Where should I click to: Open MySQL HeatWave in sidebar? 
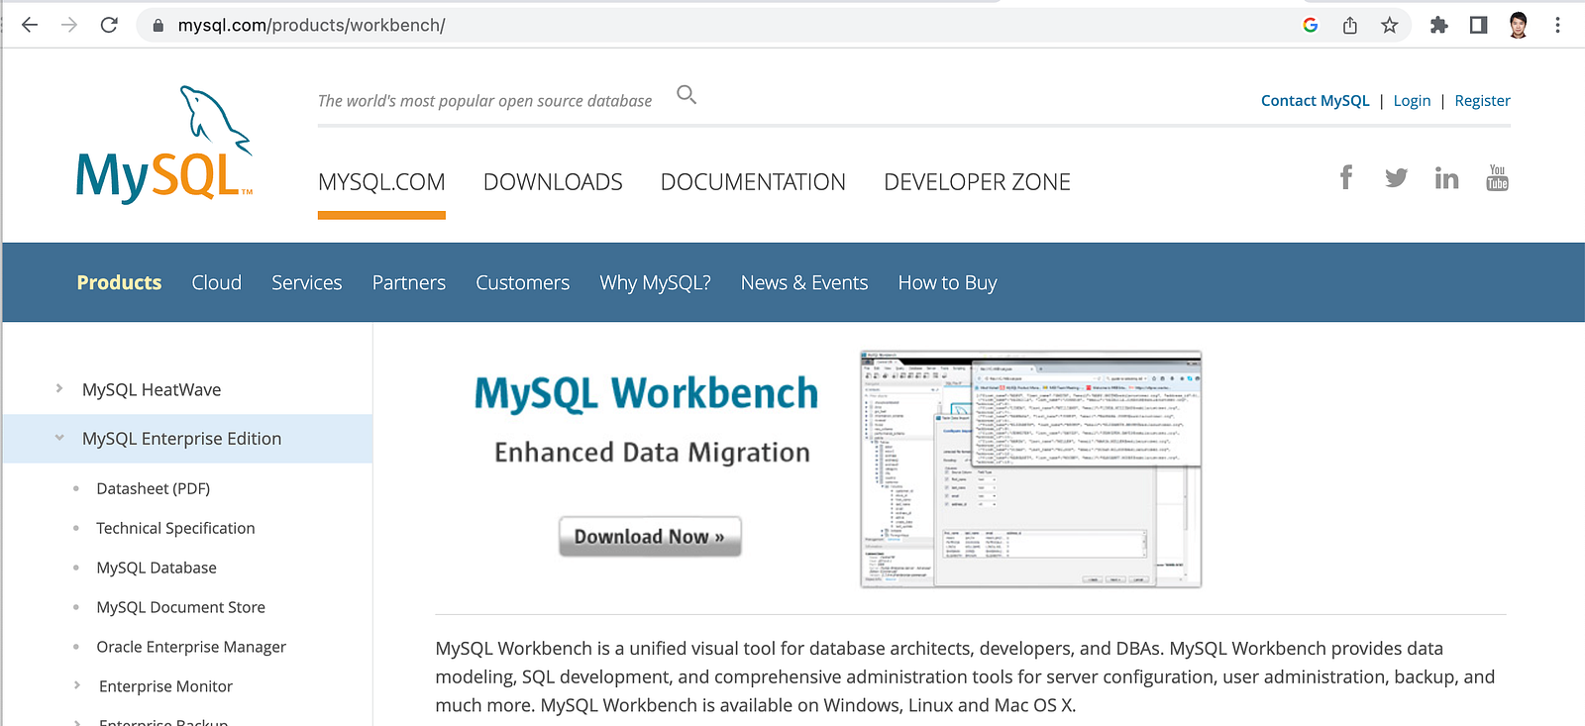pyautogui.click(x=152, y=390)
